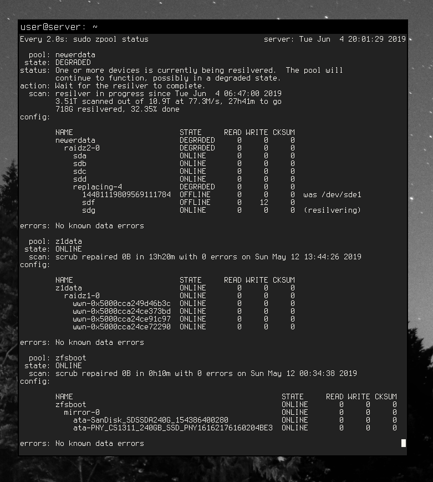Image resolution: width=433 pixels, height=482 pixels.
Task: Click device name 'sdb'
Action: [x=80, y=163]
